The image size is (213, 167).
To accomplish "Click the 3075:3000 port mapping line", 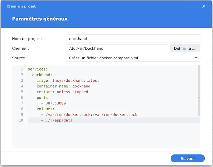I will click(54, 103).
